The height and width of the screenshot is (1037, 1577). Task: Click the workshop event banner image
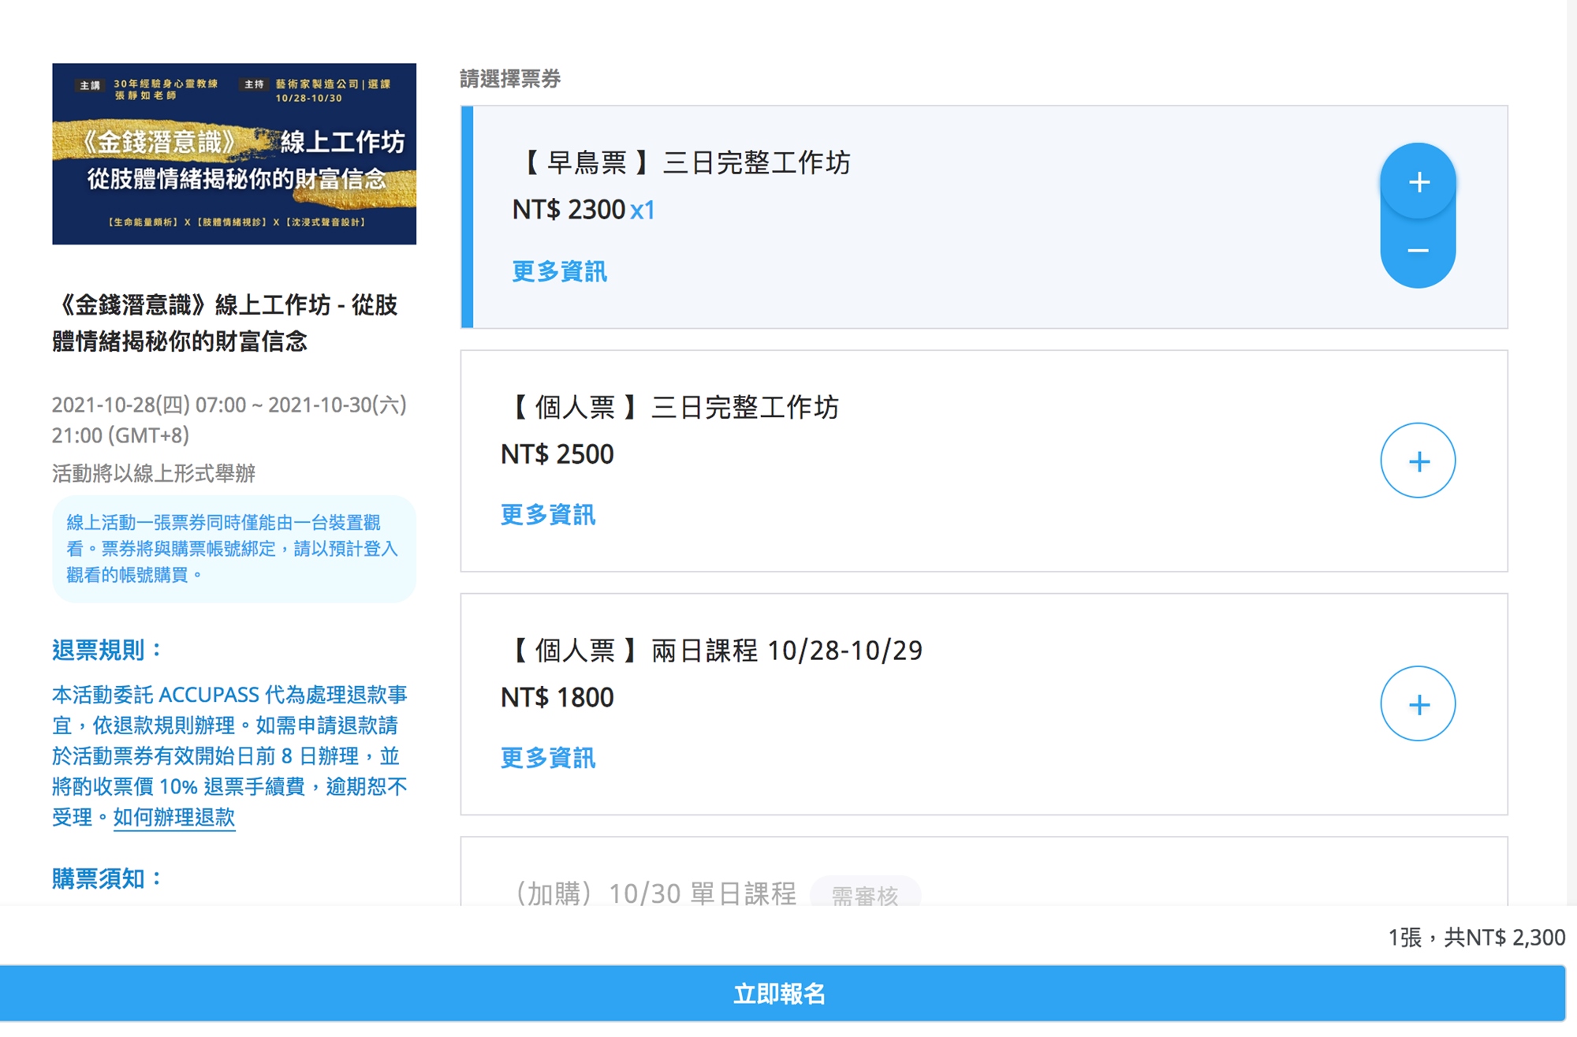click(x=234, y=154)
